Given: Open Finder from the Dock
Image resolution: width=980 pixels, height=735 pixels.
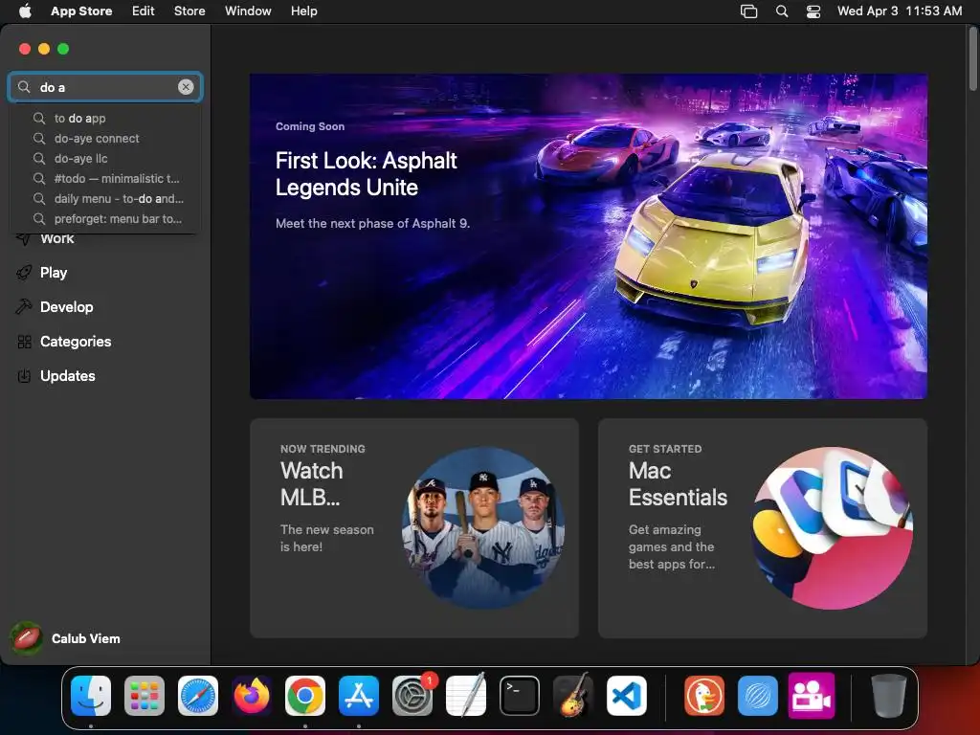Looking at the screenshot, I should 91,696.
